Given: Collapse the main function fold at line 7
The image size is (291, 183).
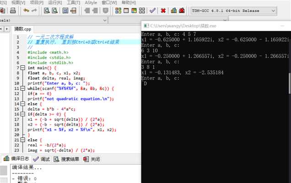Looking at the screenshot, I should tap(22, 68).
